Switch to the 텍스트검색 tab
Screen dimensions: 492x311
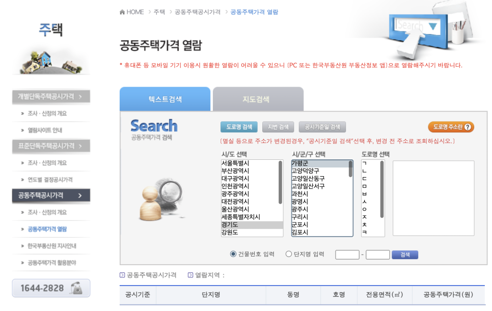[x=165, y=99]
